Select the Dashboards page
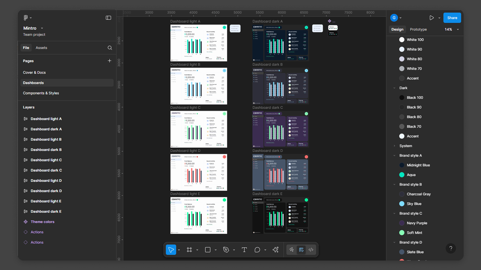 (67, 83)
